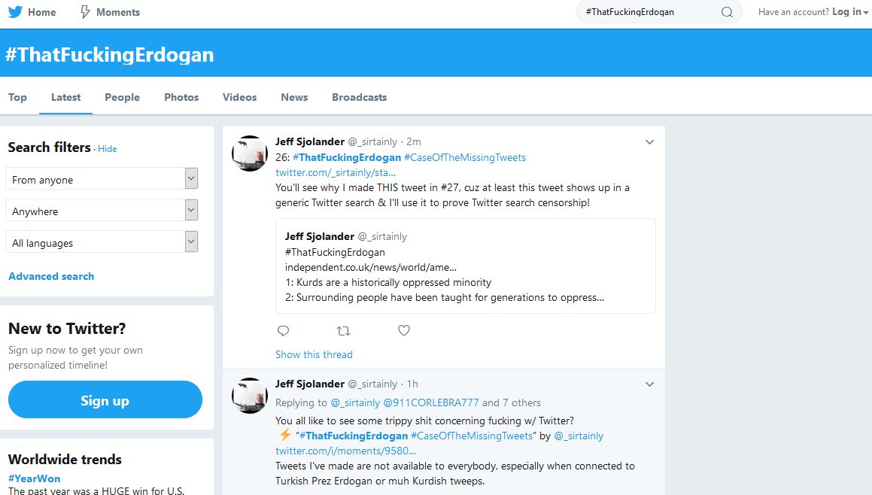Open the 'All languages' dropdown
The image size is (872, 495).
(102, 242)
